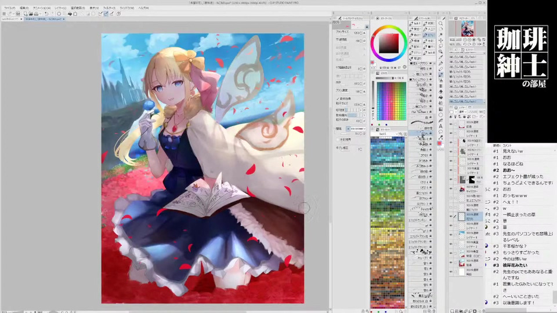The height and width of the screenshot is (313, 557).
Task: Click the Save icon in command bar
Action: (36, 13)
